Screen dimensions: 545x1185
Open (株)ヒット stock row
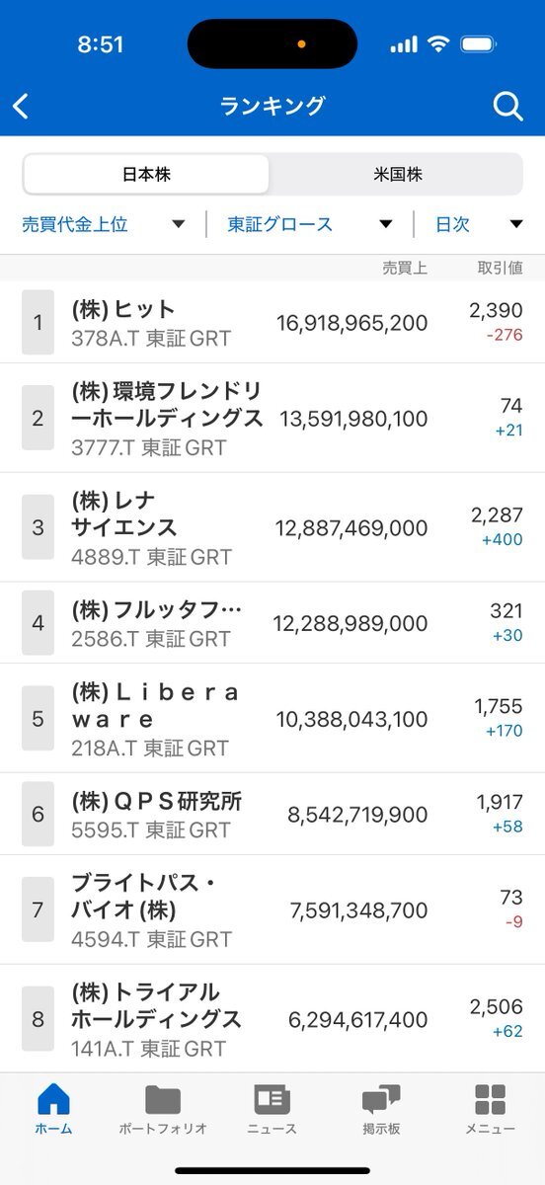click(272, 323)
